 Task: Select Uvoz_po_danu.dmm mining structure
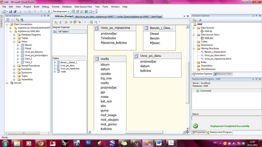[215, 55]
